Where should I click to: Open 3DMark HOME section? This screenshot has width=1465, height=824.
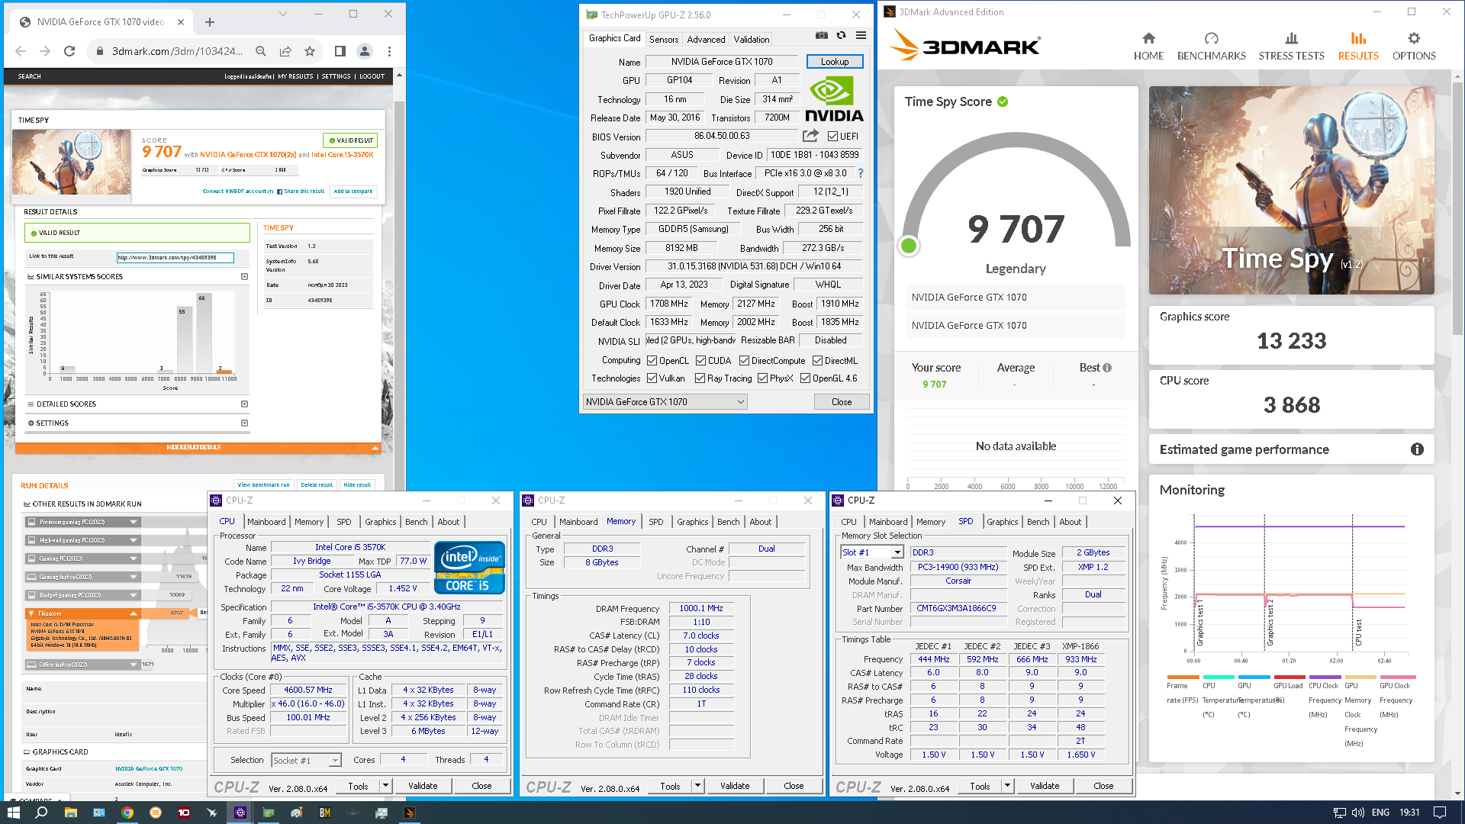(1148, 46)
